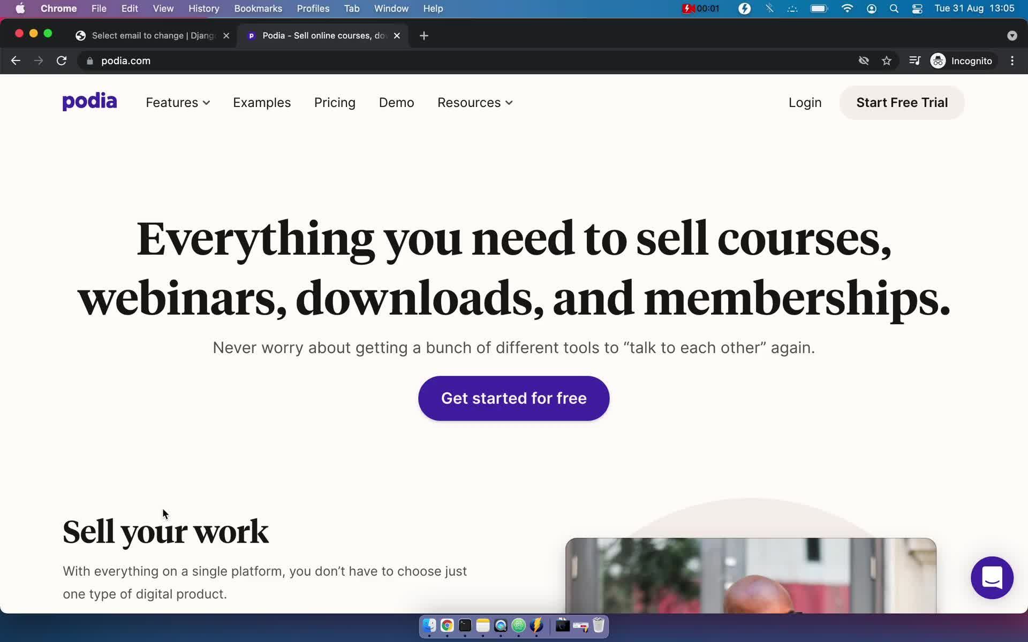
Task: Open macOS Control Center toggles
Action: pos(917,9)
